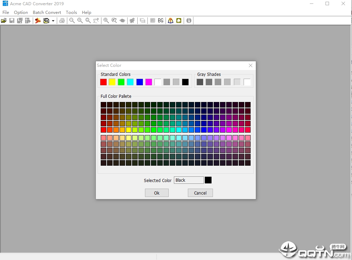Image resolution: width=352 pixels, height=260 pixels.
Task: Pick the white standard color swatch
Action: coord(158,82)
